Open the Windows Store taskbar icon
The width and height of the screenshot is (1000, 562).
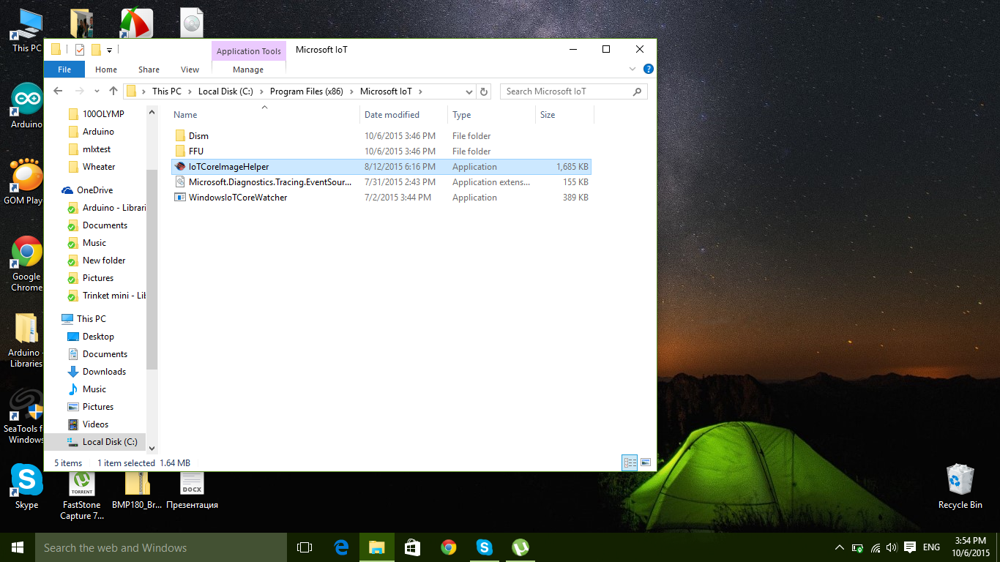click(x=412, y=547)
